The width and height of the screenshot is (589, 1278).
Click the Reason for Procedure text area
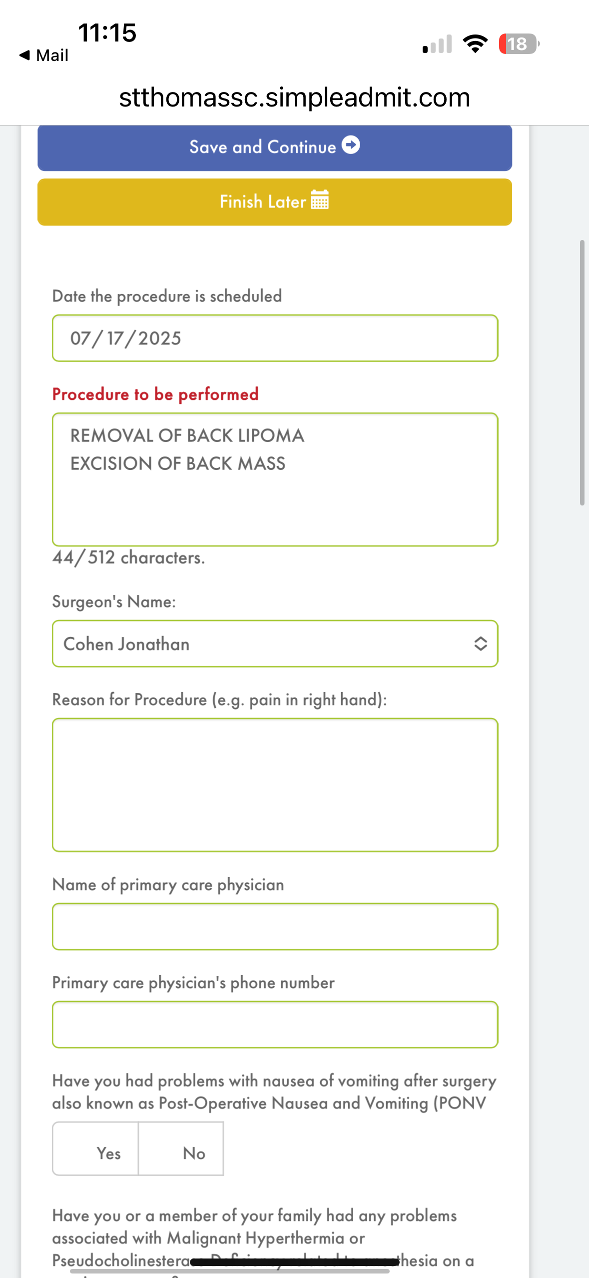coord(275,784)
